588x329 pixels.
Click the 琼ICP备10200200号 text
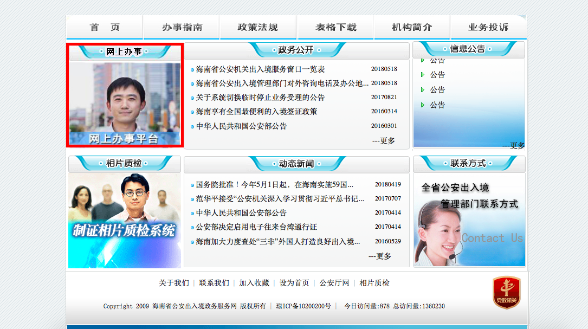pos(303,306)
